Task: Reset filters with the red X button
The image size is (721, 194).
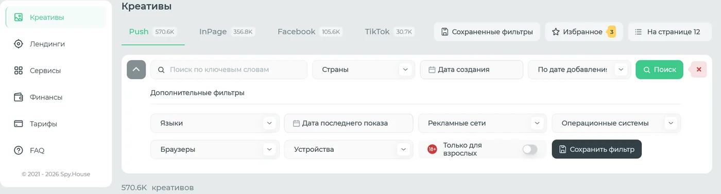Action: coord(699,69)
